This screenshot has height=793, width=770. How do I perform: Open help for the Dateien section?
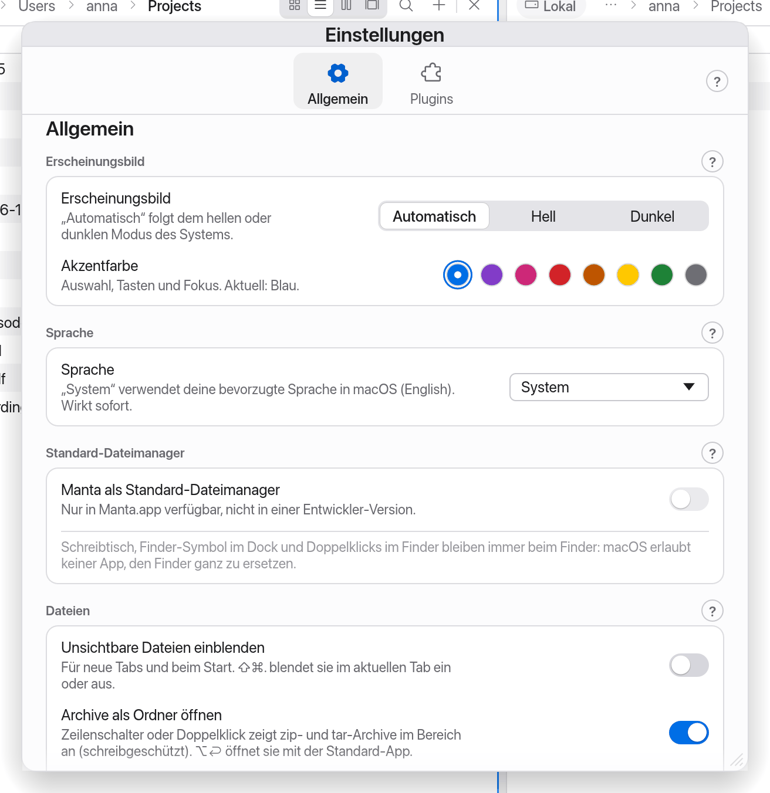[712, 611]
